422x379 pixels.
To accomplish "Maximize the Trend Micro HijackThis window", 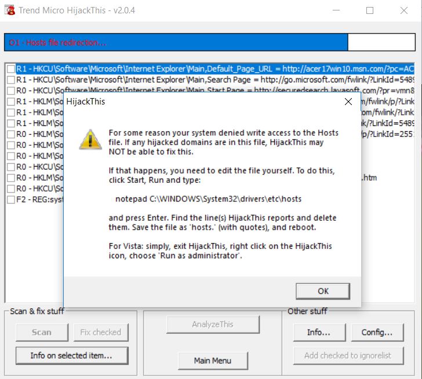I will [x=370, y=10].
